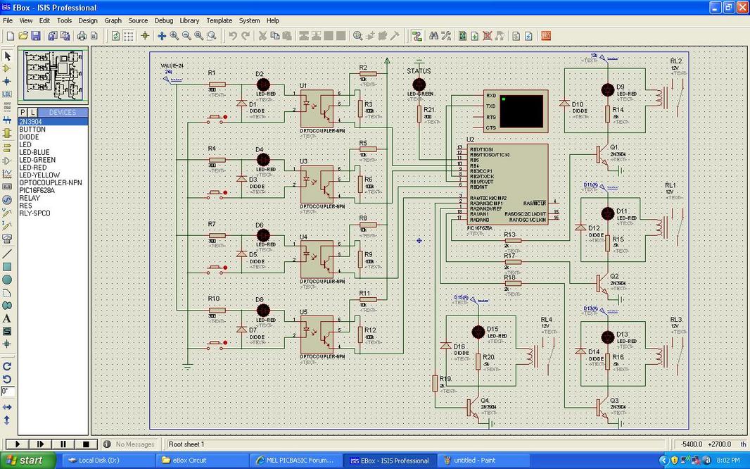Click the 'P' pick devices button
Screen dimensions: 750x469
coord(23,113)
